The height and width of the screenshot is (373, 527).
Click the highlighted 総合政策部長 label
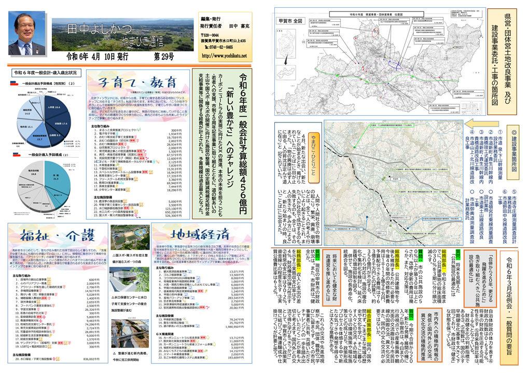(x=369, y=326)
